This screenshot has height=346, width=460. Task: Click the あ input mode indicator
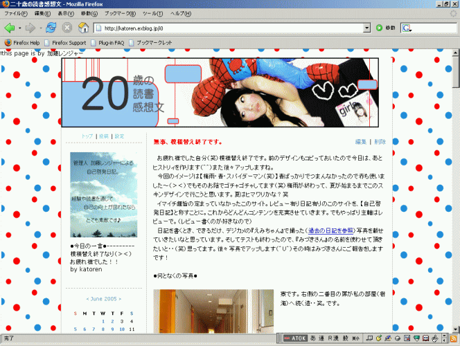[x=313, y=338]
